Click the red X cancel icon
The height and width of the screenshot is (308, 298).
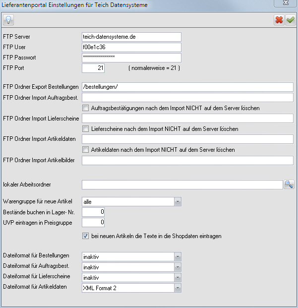279,20
